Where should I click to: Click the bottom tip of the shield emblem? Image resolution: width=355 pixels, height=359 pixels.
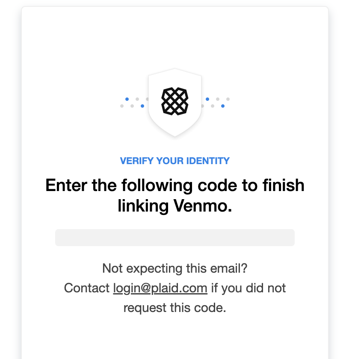pos(175,135)
